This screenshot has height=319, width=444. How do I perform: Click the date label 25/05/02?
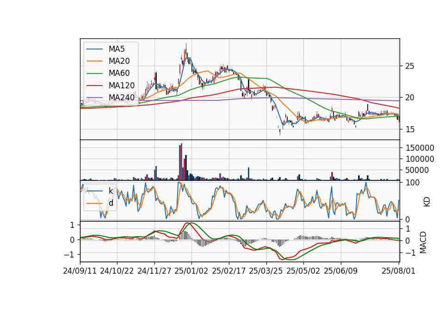pyautogui.click(x=303, y=271)
